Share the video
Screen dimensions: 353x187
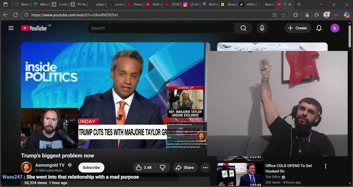coord(185,168)
